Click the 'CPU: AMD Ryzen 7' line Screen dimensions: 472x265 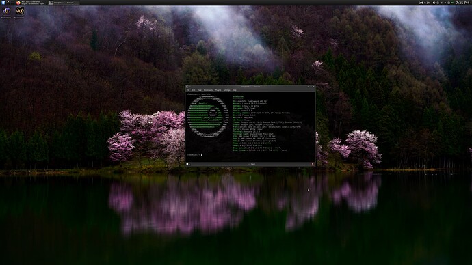click(x=254, y=136)
